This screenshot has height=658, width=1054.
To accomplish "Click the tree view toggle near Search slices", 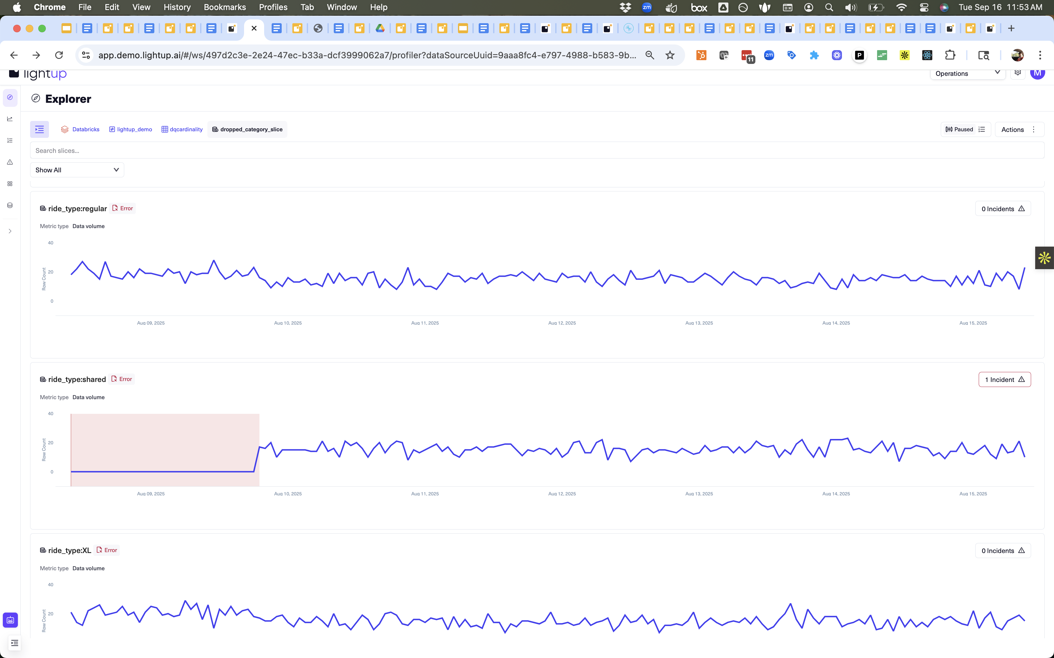I will [39, 129].
